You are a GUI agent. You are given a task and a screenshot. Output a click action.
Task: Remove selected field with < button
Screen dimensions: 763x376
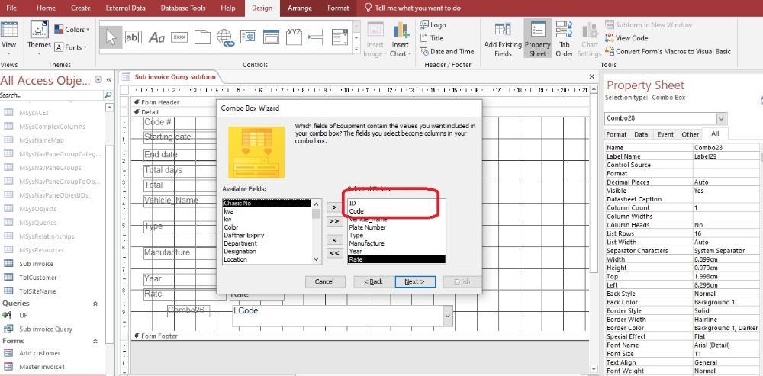(334, 239)
